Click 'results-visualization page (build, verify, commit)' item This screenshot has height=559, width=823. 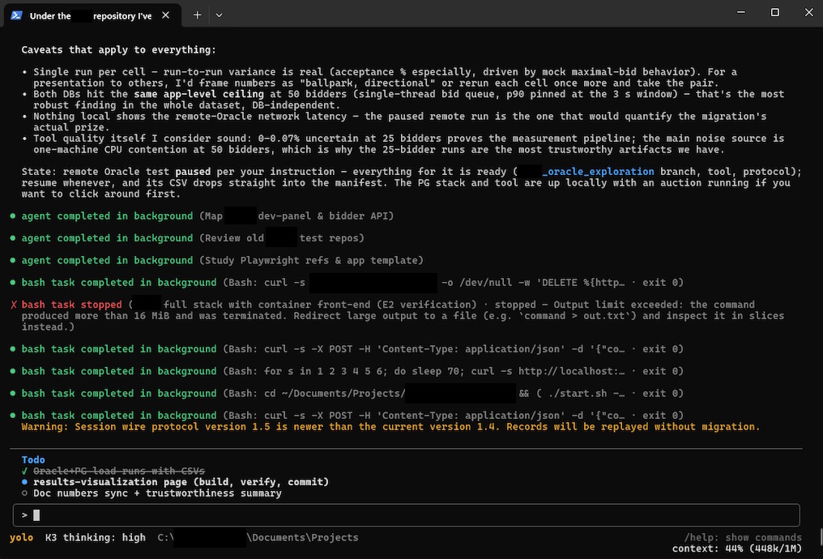(x=181, y=482)
